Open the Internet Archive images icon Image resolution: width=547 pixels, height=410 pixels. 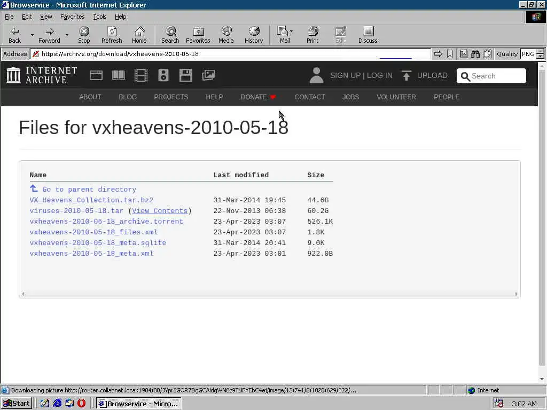(x=208, y=75)
